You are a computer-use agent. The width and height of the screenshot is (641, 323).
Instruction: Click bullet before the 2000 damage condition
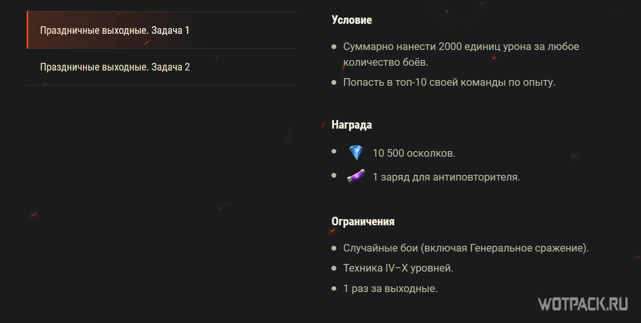click(334, 47)
